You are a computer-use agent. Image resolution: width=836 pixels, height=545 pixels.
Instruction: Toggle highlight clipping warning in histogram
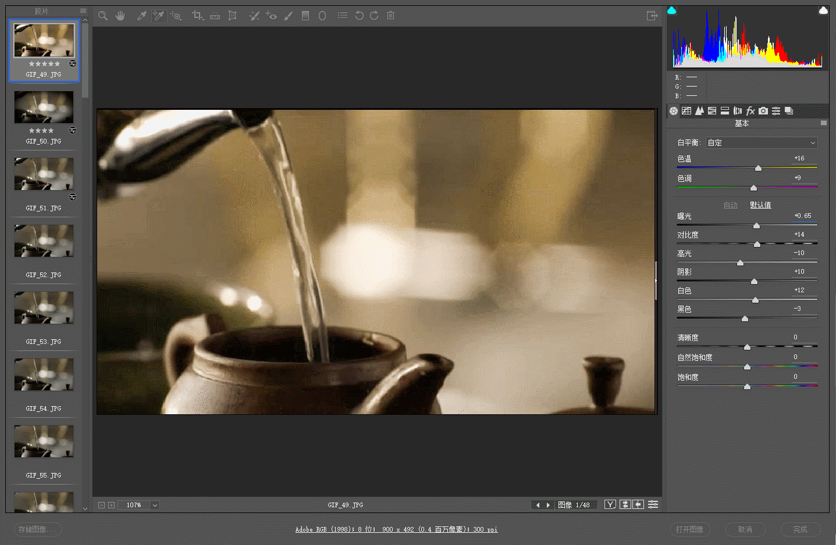tap(823, 10)
